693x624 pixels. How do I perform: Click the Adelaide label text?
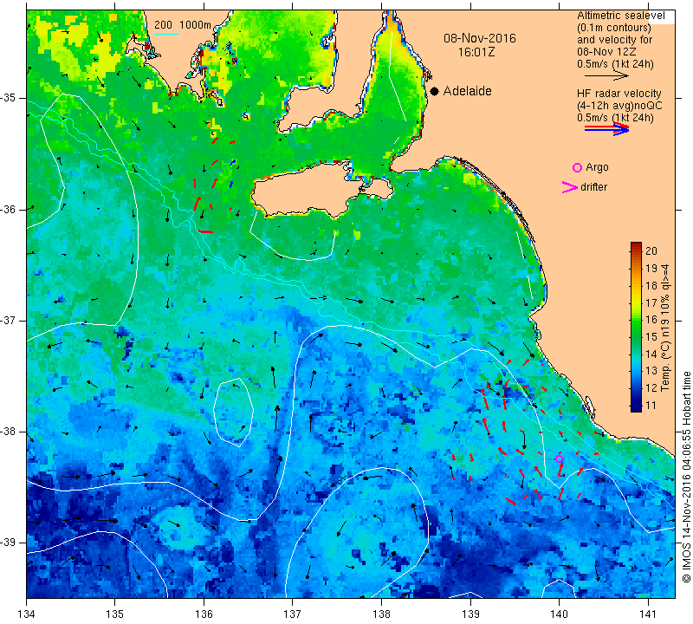point(467,91)
